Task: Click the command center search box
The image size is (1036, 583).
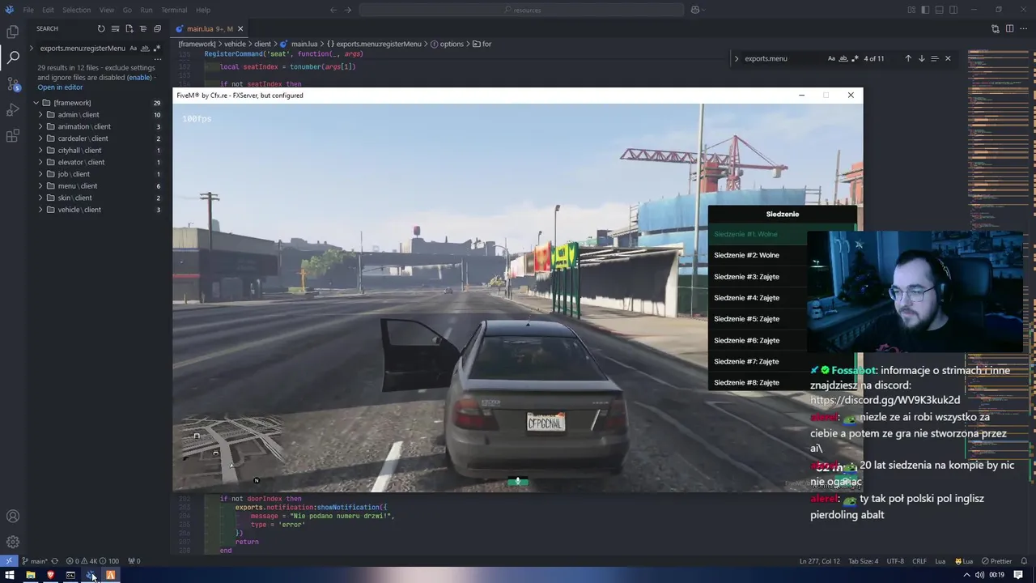Action: coord(521,10)
